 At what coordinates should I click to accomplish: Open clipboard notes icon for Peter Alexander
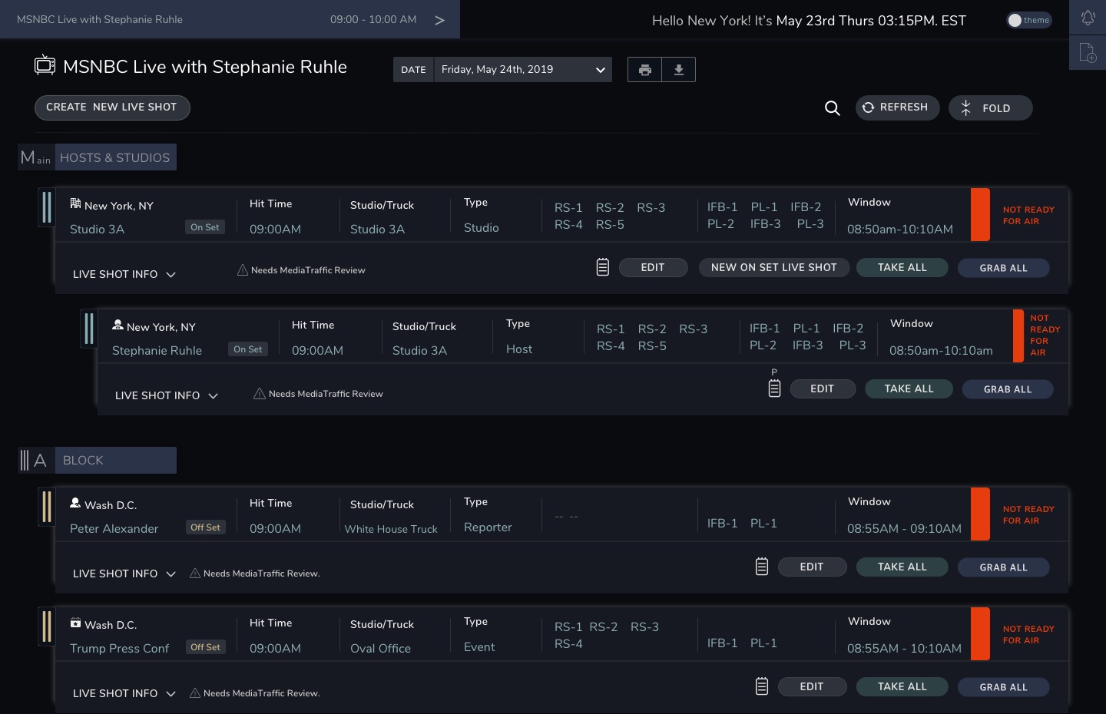click(761, 567)
